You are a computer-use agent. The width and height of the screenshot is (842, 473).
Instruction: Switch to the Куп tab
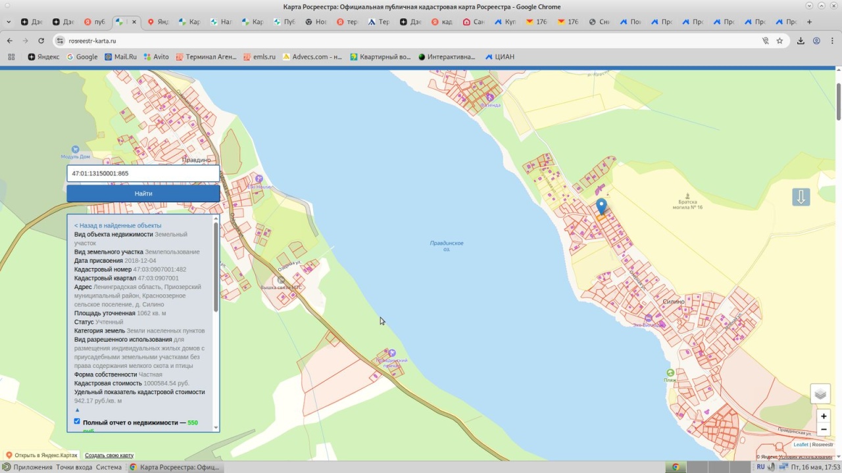pyautogui.click(x=505, y=22)
